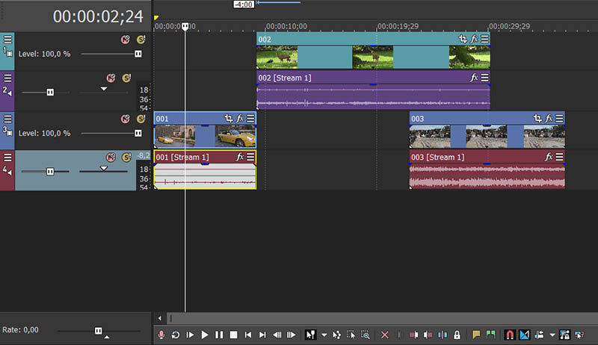The width and height of the screenshot is (598, 345).
Task: Mute video track 1
Action: 125,40
